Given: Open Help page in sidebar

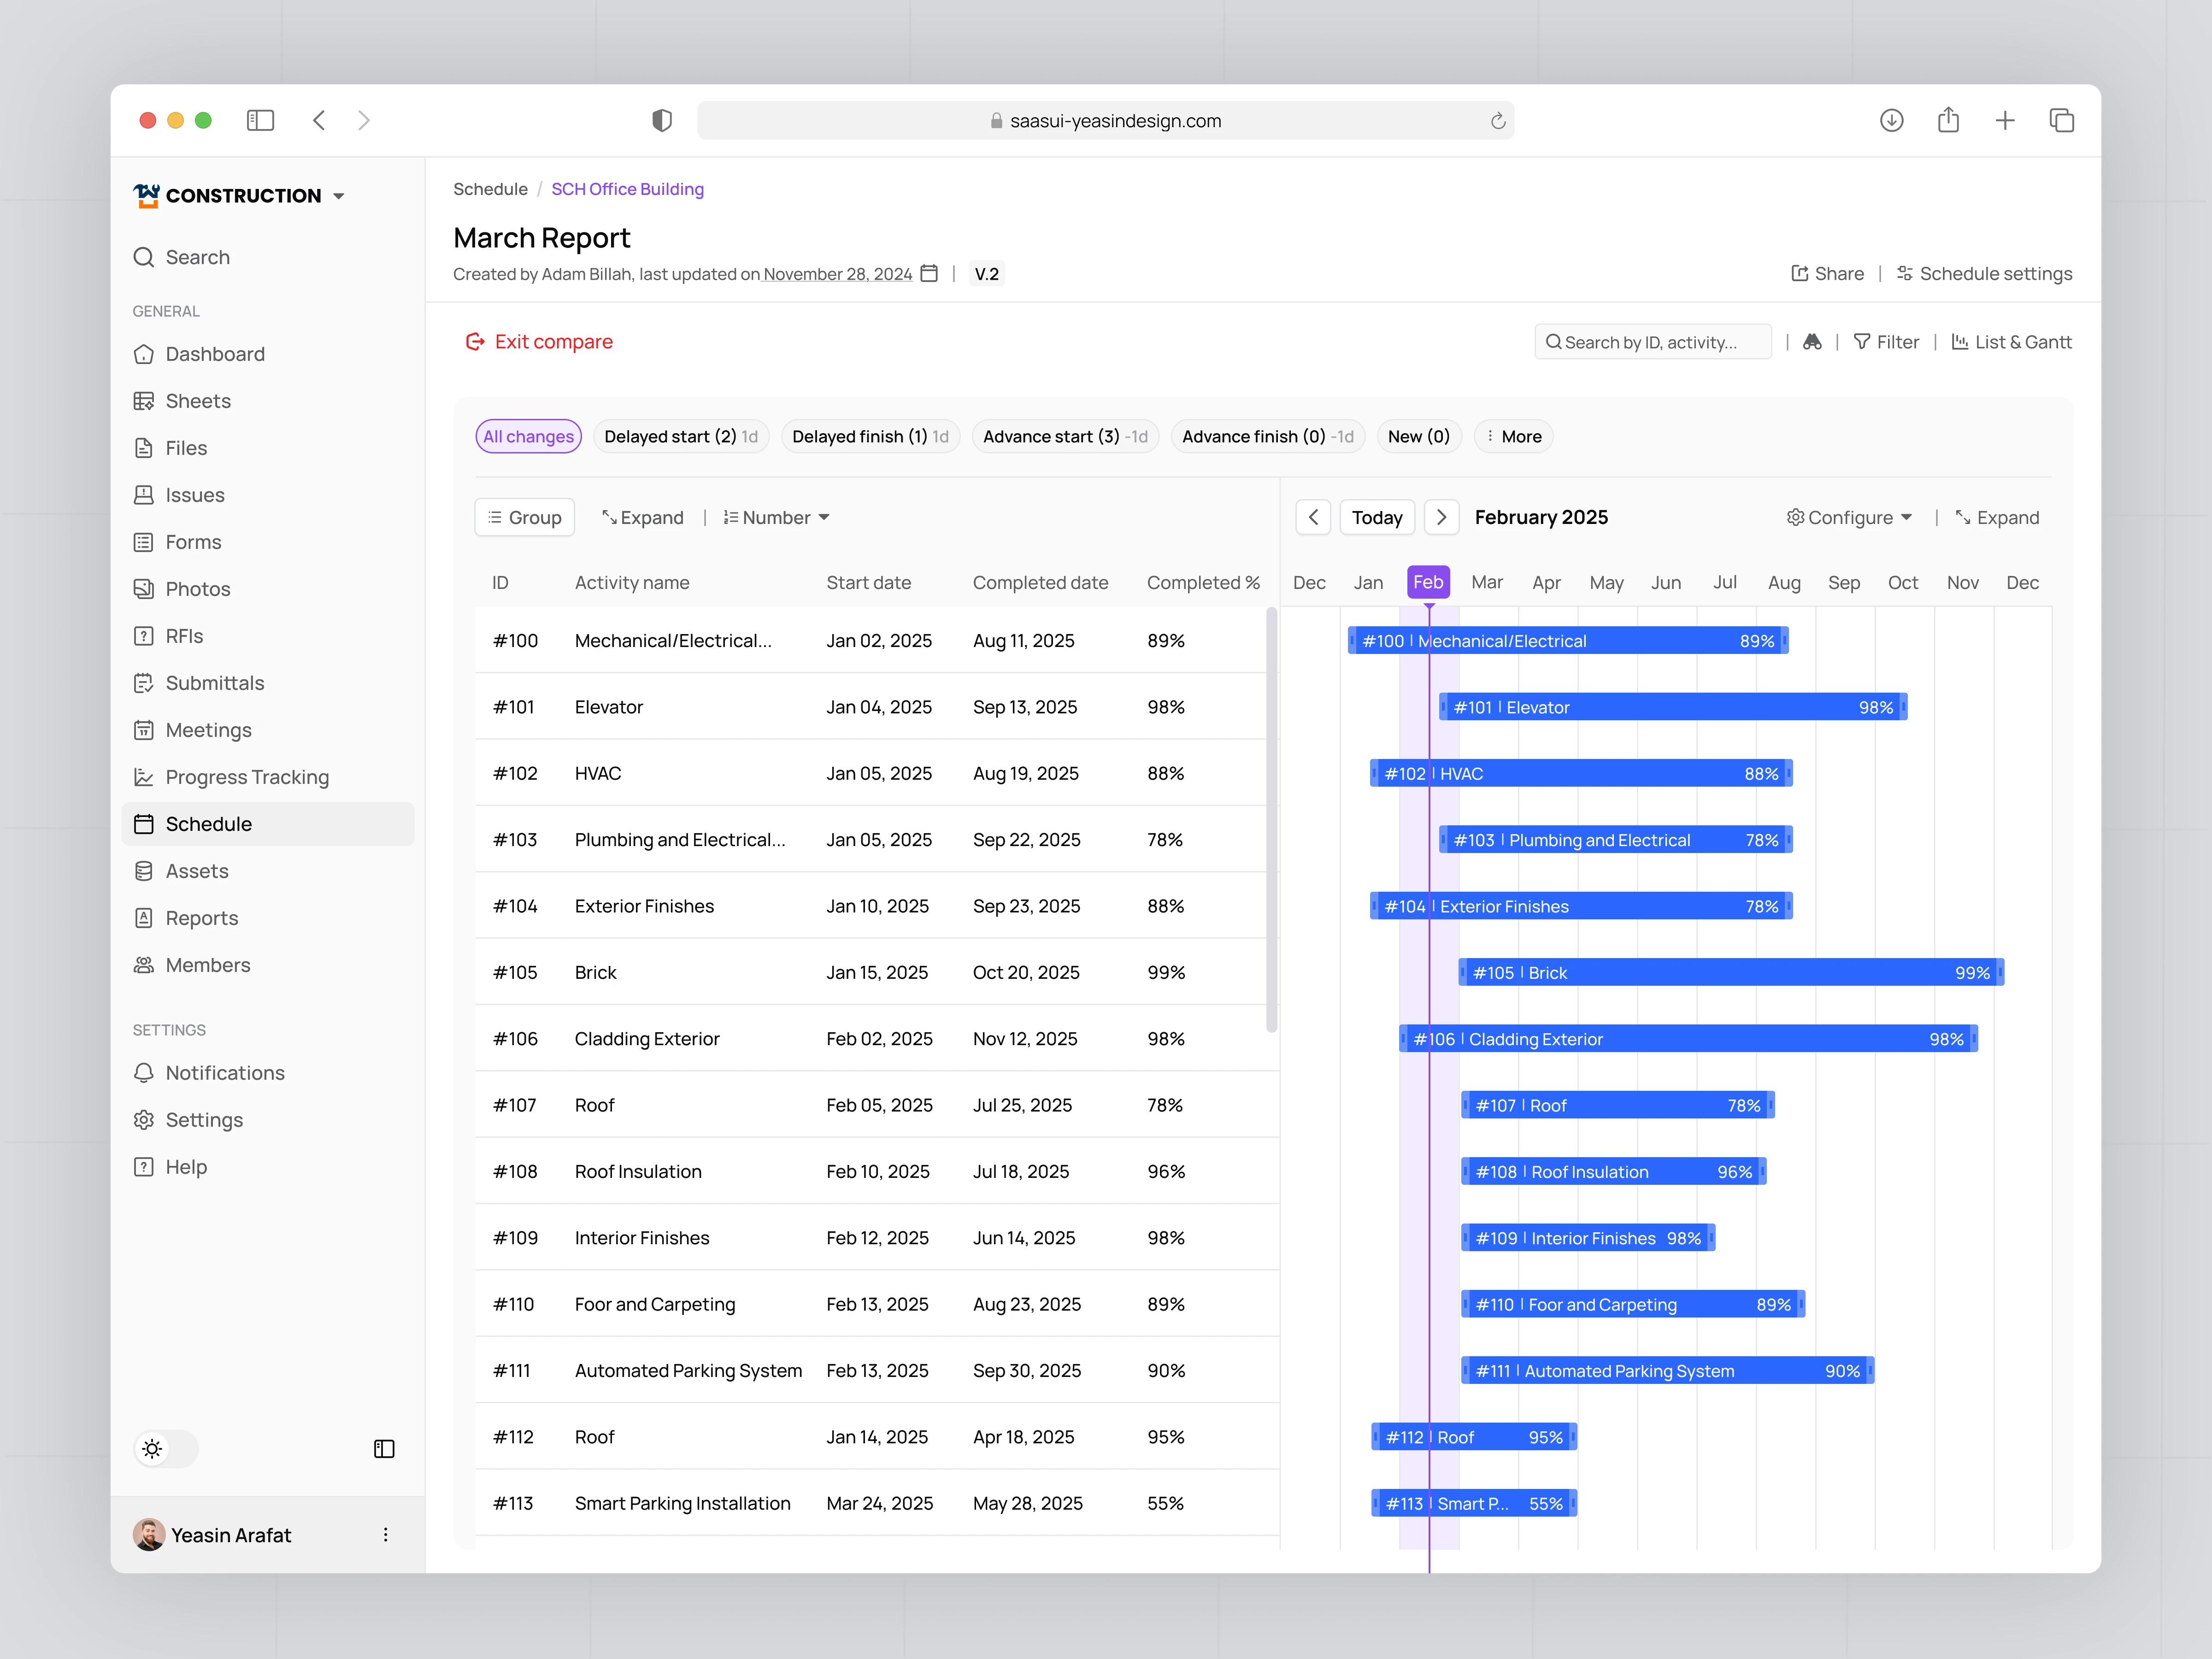Looking at the screenshot, I should [x=268, y=1167].
